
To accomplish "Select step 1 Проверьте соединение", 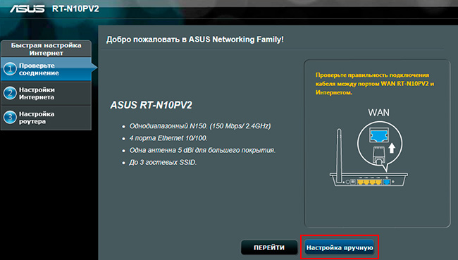I will pyautogui.click(x=46, y=69).
